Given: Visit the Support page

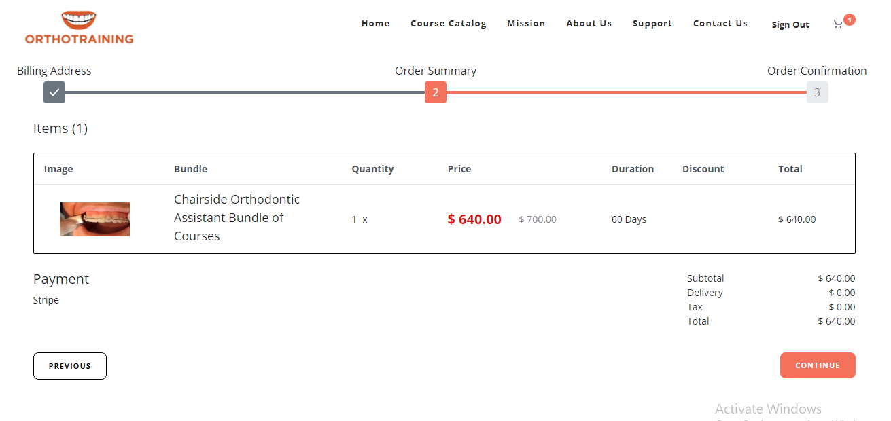Looking at the screenshot, I should tap(652, 24).
